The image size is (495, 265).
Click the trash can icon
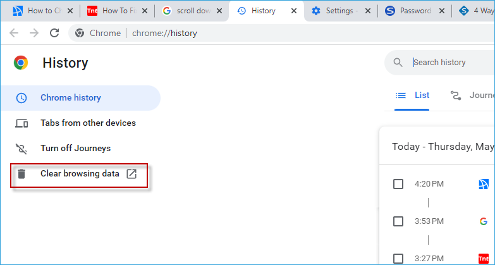coord(21,174)
